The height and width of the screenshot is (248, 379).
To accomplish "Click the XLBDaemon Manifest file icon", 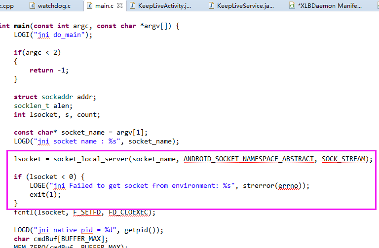I will tap(292, 6).
